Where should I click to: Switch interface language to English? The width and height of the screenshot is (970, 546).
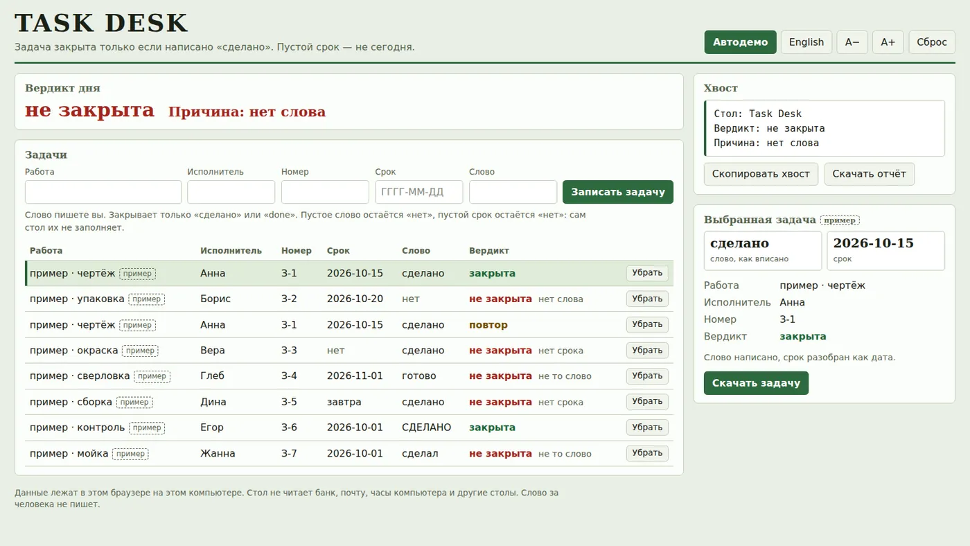(x=806, y=42)
